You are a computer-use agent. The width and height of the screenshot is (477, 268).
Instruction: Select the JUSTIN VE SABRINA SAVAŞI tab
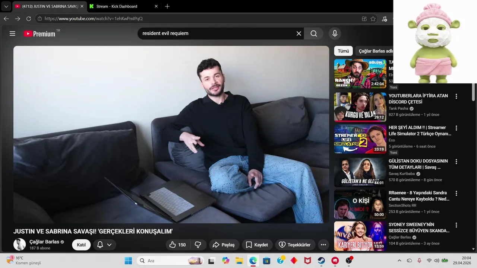pos(50,6)
